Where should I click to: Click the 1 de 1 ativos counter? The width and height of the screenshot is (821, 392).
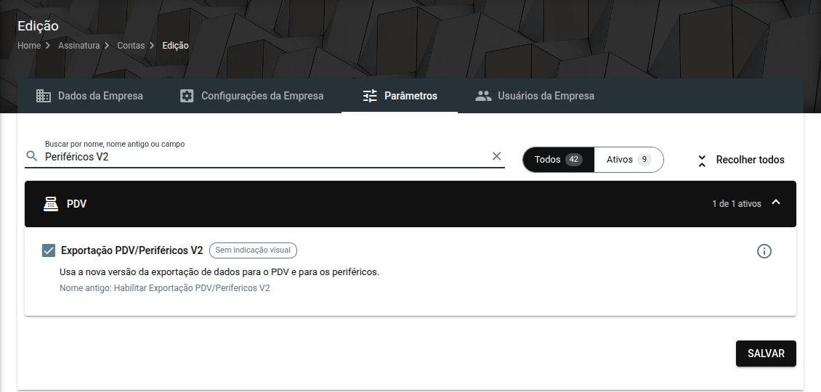pos(737,203)
